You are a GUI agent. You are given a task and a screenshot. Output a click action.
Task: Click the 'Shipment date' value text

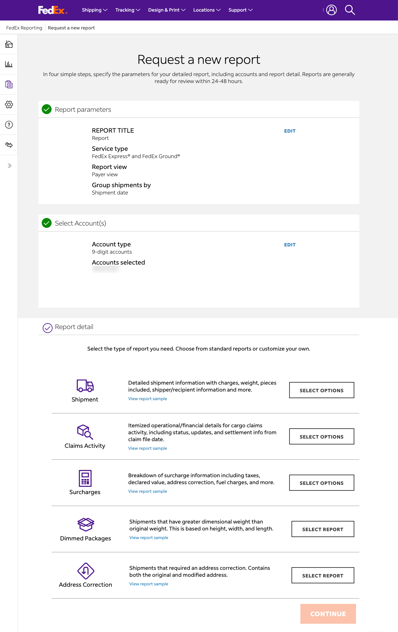tap(110, 193)
